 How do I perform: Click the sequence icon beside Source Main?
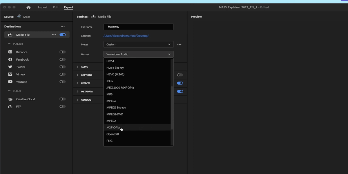pyautogui.click(x=19, y=17)
